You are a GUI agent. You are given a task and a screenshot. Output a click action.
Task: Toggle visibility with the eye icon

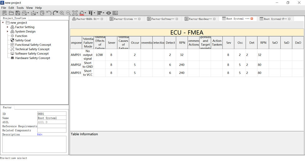click(109, 13)
